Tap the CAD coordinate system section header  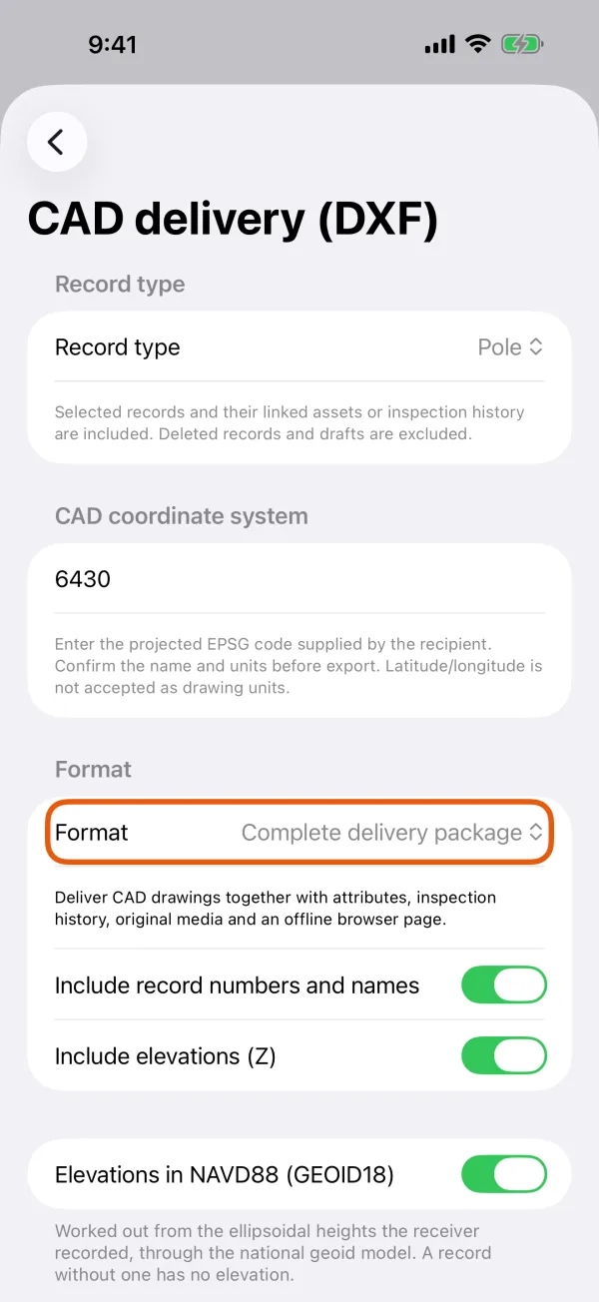182,516
